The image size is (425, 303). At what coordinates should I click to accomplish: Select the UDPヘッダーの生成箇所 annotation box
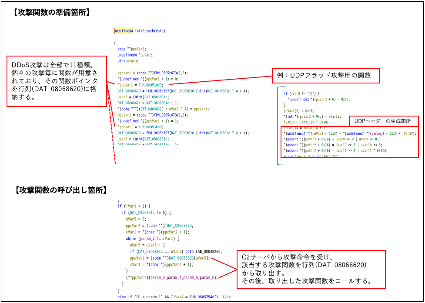[x=384, y=120]
